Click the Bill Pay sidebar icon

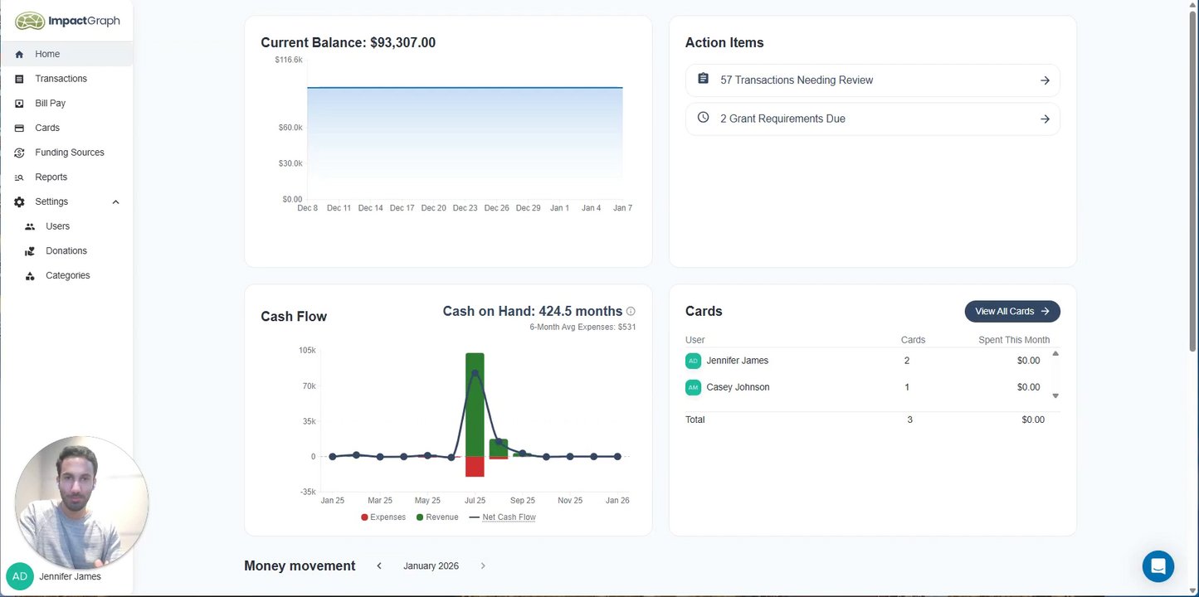pos(19,104)
